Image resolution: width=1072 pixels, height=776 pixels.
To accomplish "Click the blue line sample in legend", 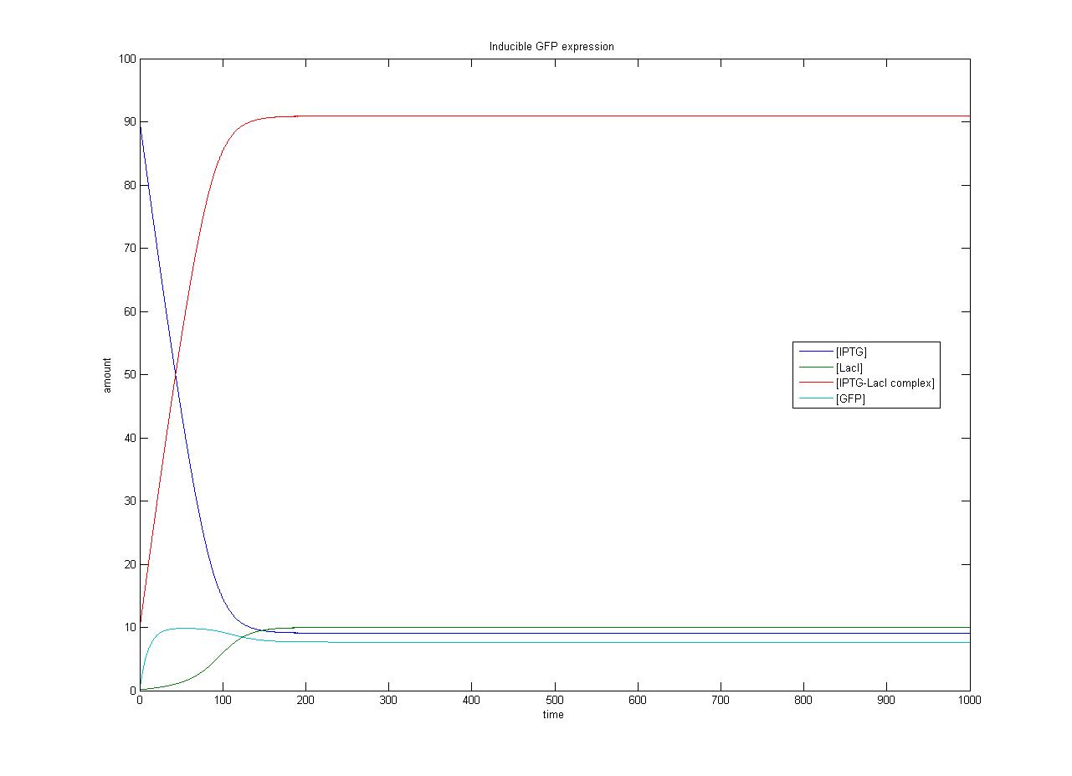I will point(815,352).
